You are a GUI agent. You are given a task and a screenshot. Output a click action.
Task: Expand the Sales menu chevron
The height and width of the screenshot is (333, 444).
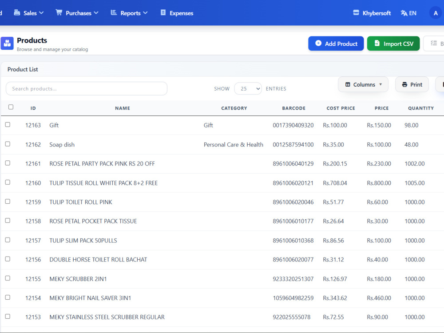tap(41, 13)
